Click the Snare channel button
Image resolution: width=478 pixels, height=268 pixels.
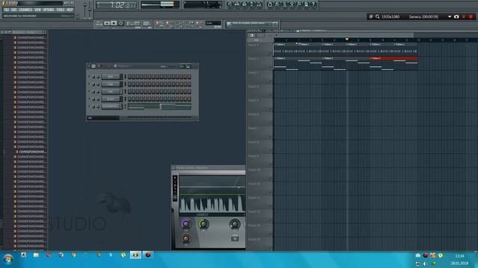click(x=111, y=99)
